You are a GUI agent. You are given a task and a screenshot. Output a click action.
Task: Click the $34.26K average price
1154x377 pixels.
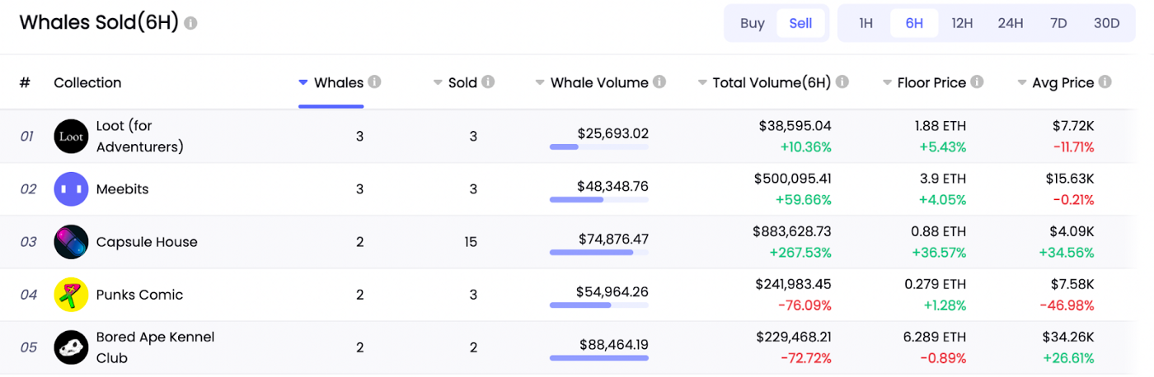coord(1067,337)
